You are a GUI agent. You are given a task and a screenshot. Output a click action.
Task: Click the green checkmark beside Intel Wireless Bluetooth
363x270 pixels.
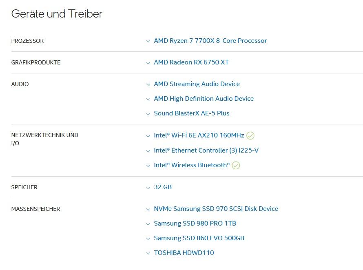tap(236, 165)
